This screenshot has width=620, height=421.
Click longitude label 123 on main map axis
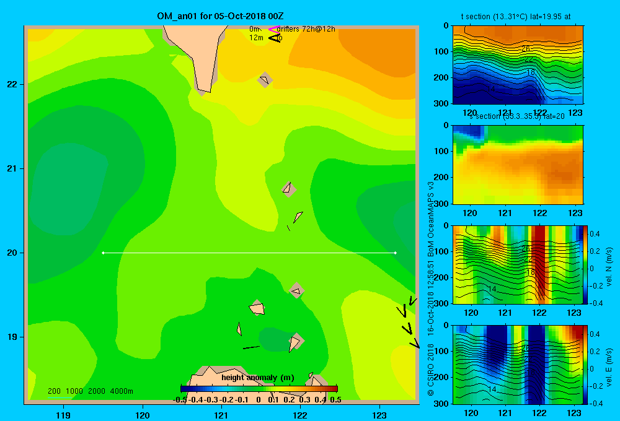pos(379,415)
